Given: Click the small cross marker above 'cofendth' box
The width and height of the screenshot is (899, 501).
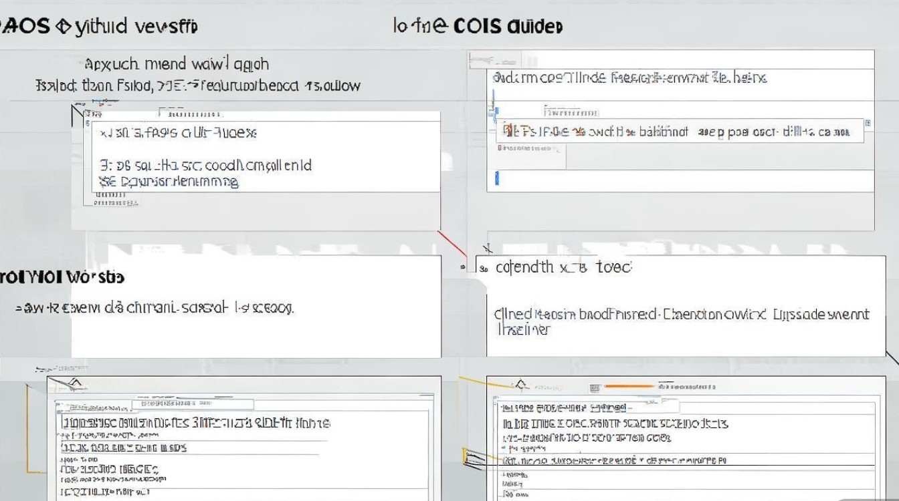Looking at the screenshot, I should pyautogui.click(x=489, y=250).
